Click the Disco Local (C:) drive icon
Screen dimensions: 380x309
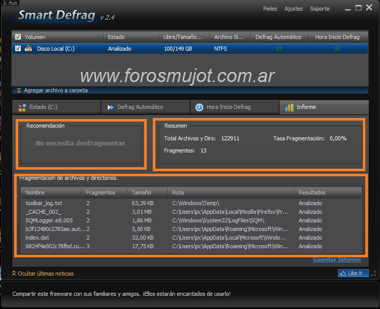28,49
